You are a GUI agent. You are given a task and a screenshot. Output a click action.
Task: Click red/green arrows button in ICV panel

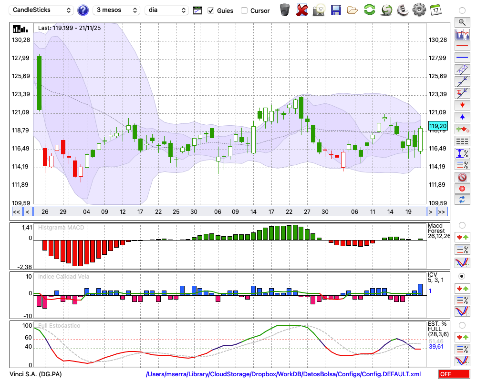462,288
